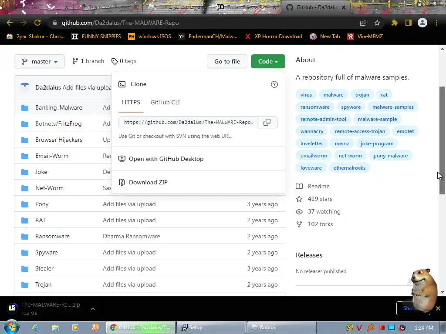Open the Dharma Ransomware commit message
The height and width of the screenshot is (334, 446).
click(132, 236)
